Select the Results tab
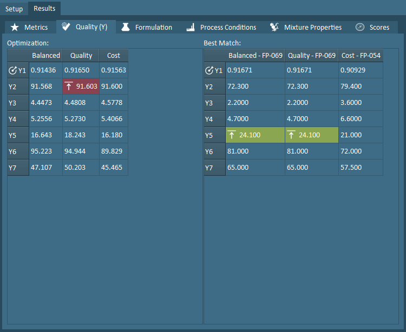406x332 pixels. [44, 9]
